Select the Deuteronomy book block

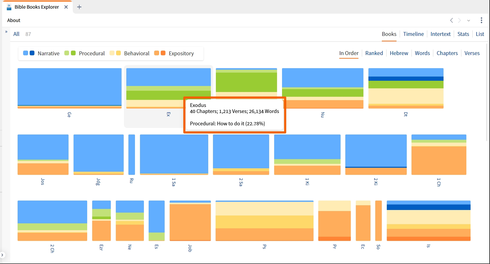406,88
